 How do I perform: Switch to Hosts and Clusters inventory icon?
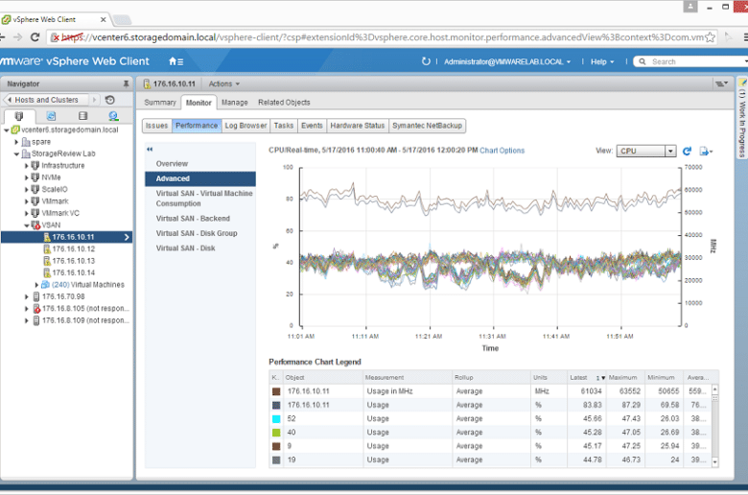click(x=18, y=116)
